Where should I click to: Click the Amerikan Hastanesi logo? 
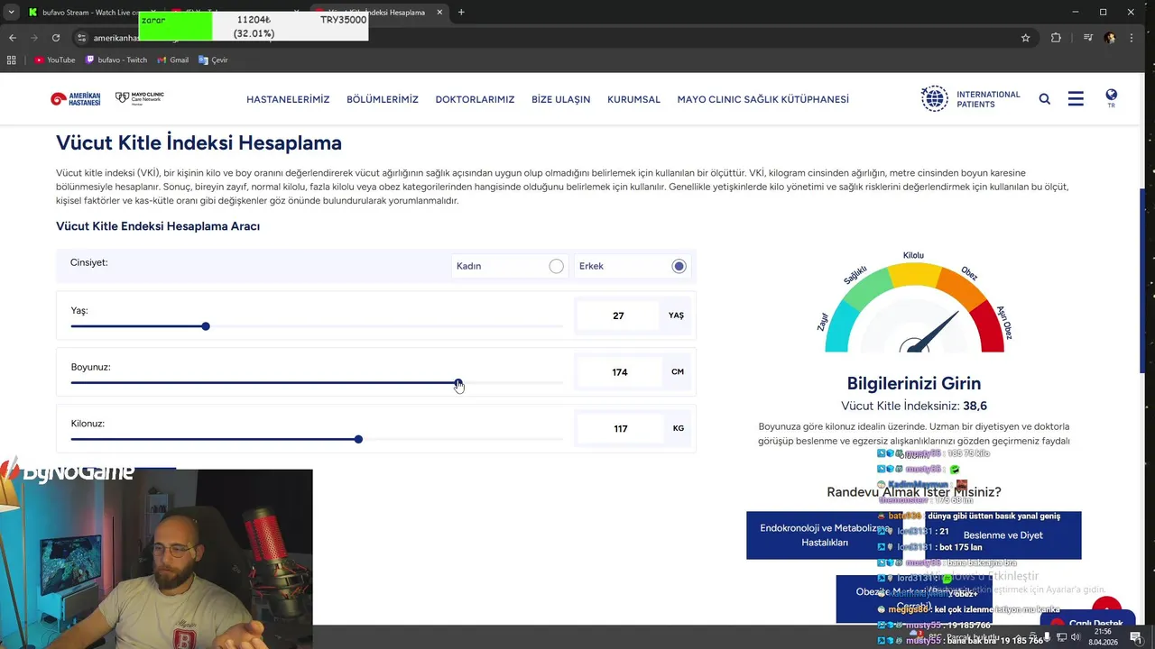click(x=76, y=99)
